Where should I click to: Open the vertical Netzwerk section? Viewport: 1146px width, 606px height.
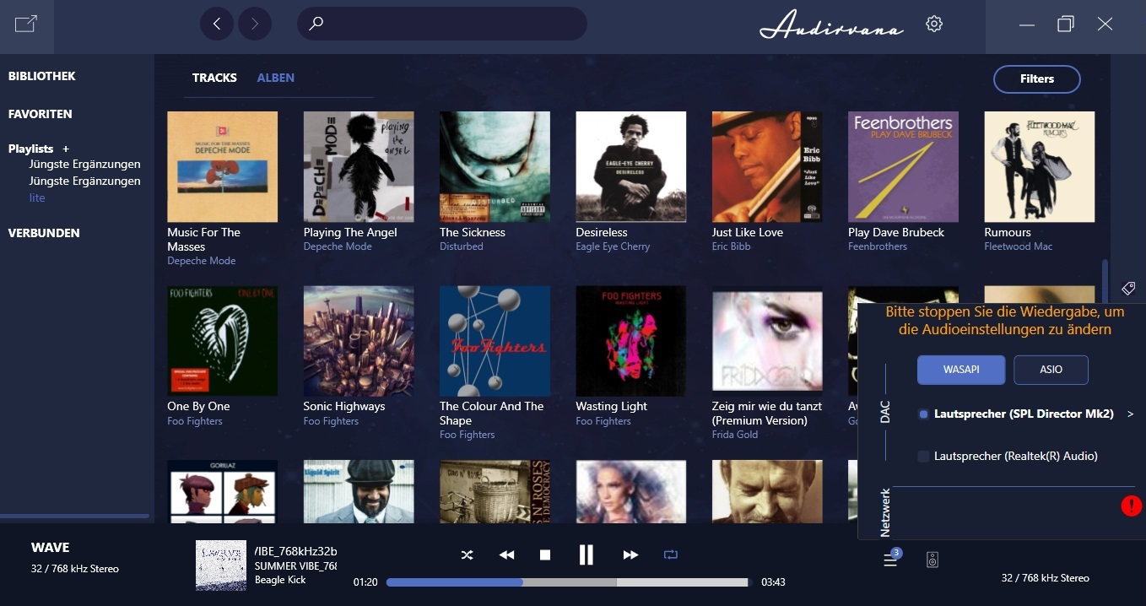tap(885, 512)
